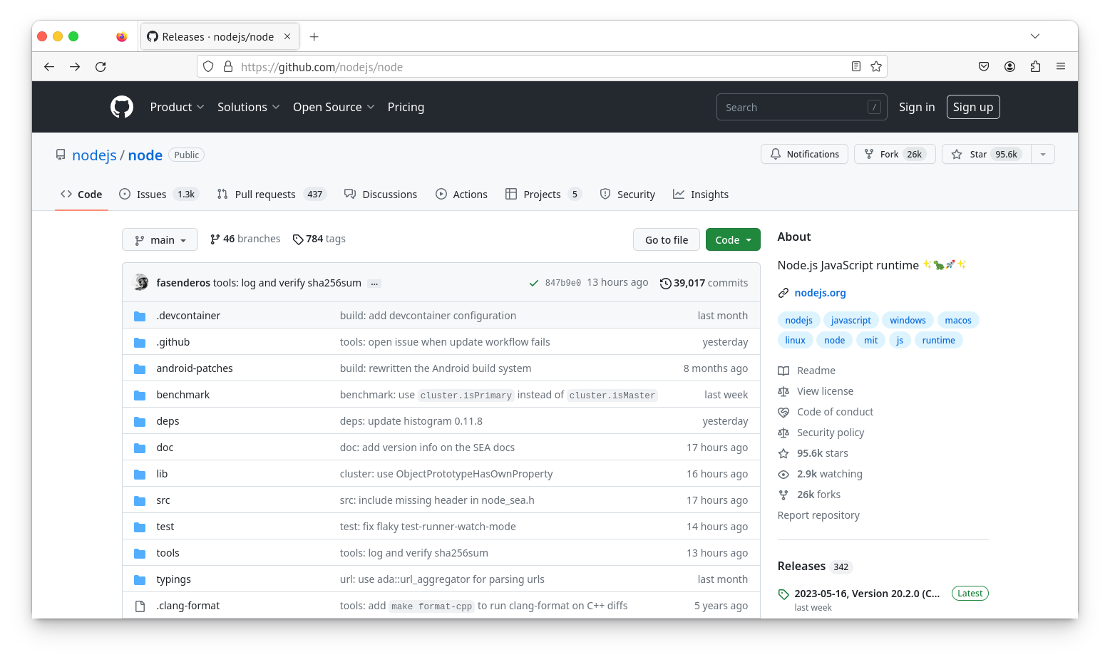The width and height of the screenshot is (1110, 662).
Task: Click the browser URL address bar
Action: click(542, 67)
